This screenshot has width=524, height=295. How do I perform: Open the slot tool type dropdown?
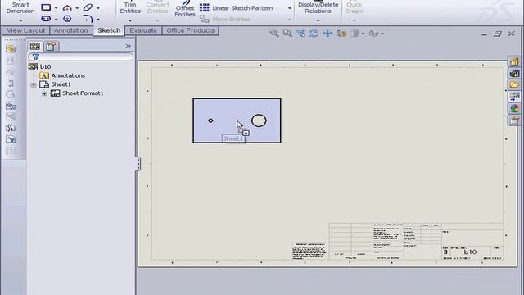[x=56, y=20]
